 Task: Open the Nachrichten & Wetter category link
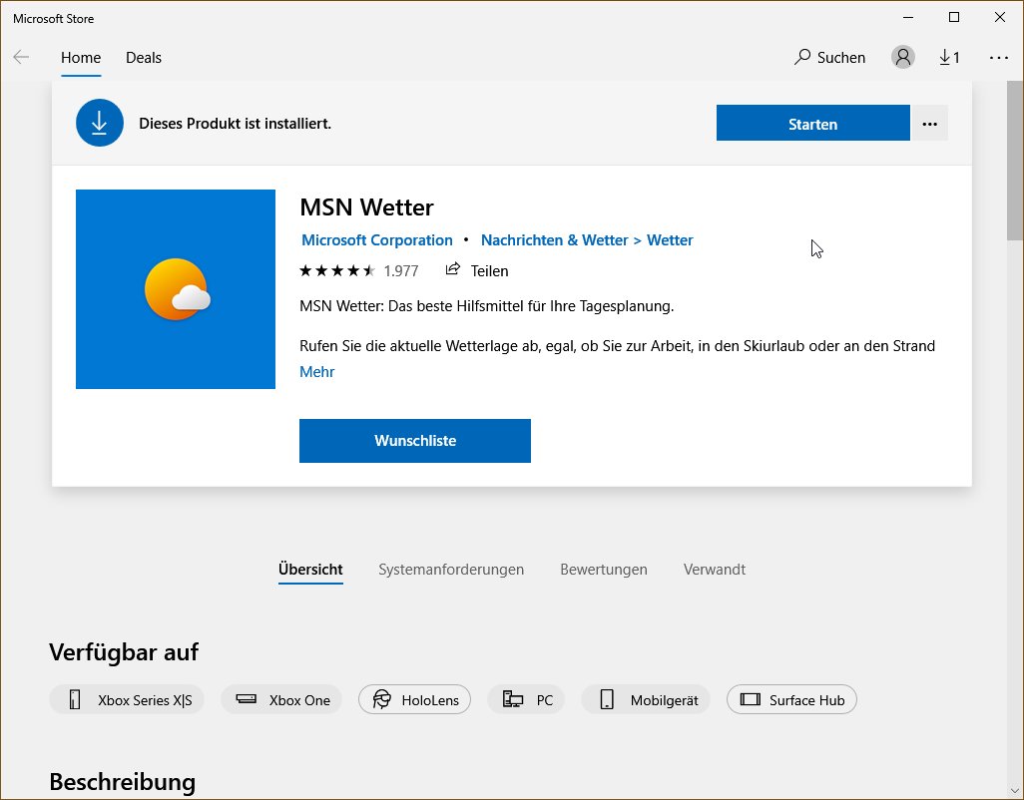[x=555, y=240]
